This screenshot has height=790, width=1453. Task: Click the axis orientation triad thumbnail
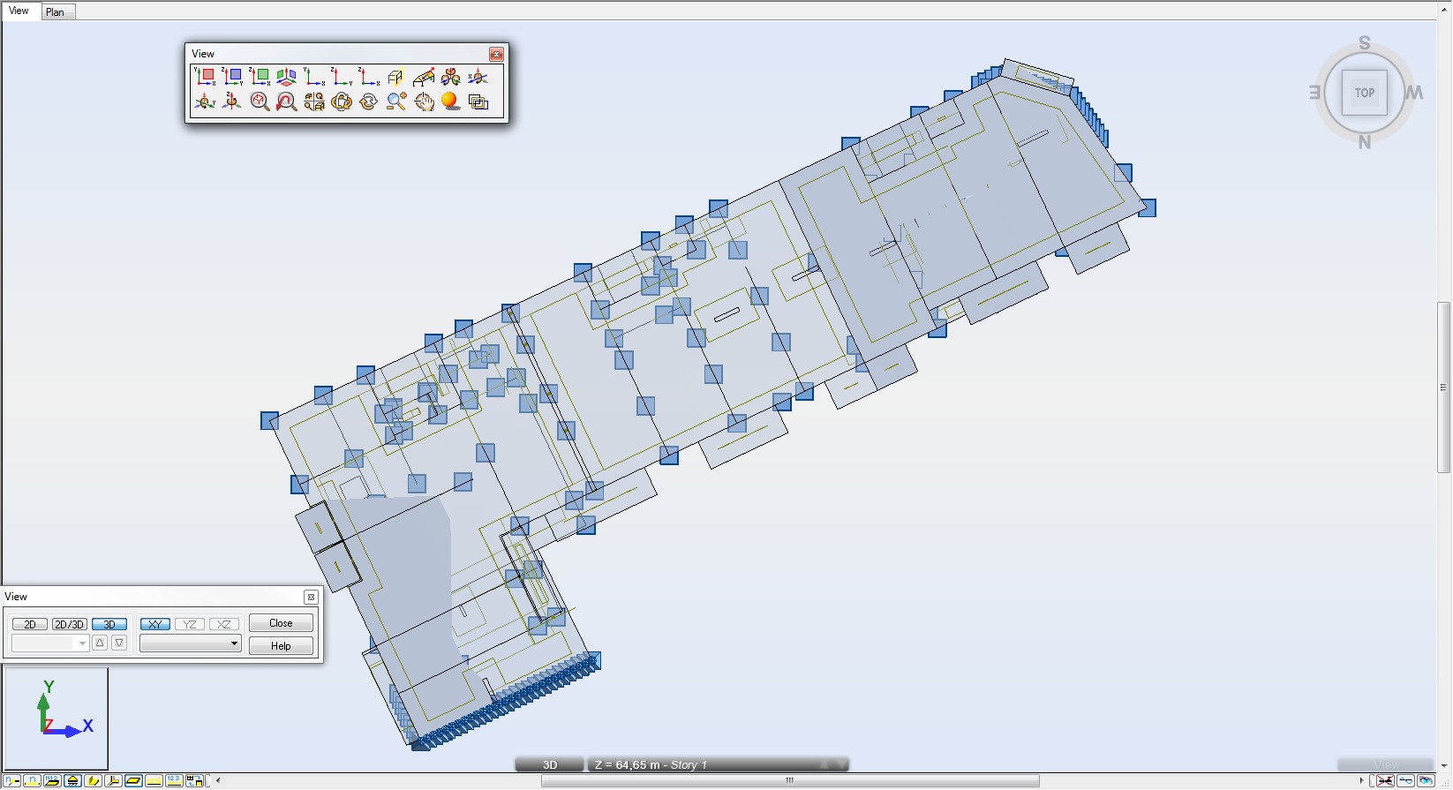[56, 718]
